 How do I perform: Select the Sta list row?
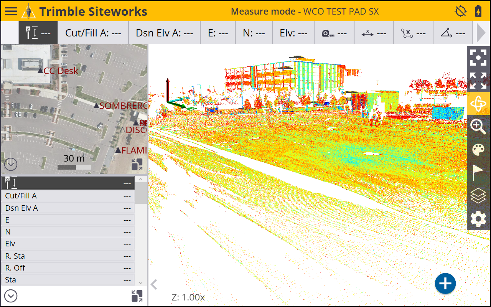[68, 280]
